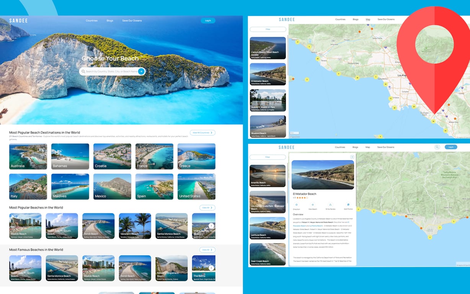
Task: Close the El Matador Beach detail panel
Action: coord(352,157)
